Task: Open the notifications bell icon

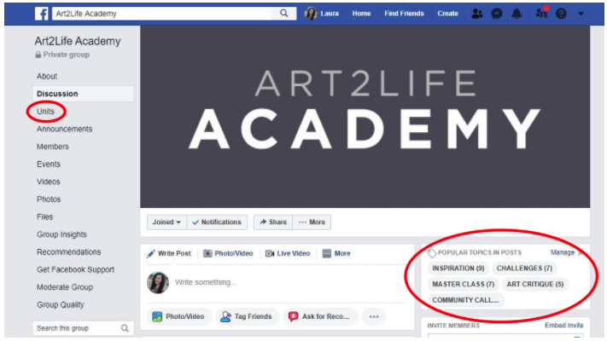Action: click(x=517, y=14)
